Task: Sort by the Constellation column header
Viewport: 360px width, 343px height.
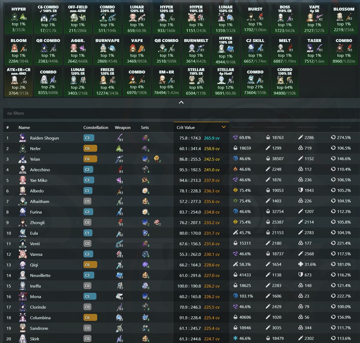Action: [96, 127]
